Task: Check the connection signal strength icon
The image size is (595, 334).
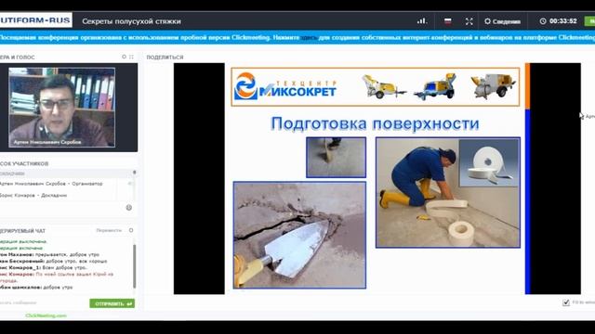Action: pos(422,21)
